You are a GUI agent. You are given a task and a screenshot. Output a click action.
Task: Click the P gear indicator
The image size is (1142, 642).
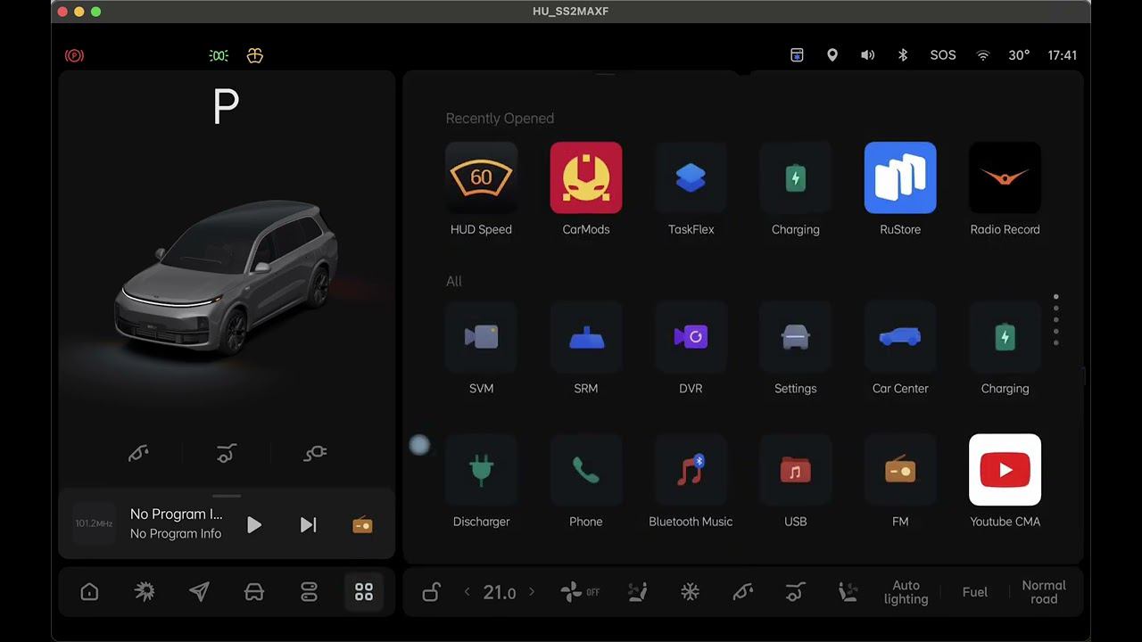226,107
